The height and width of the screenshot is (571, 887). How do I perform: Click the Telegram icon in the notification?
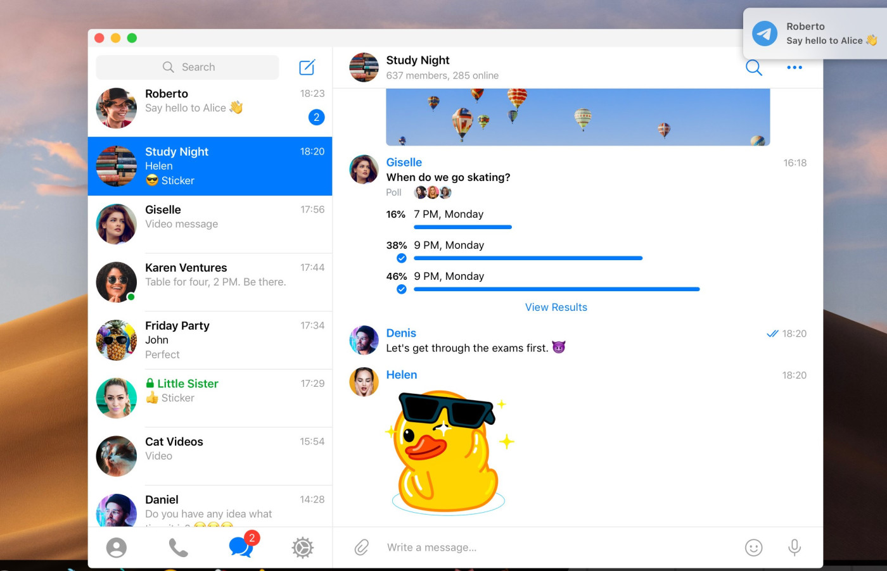[765, 34]
